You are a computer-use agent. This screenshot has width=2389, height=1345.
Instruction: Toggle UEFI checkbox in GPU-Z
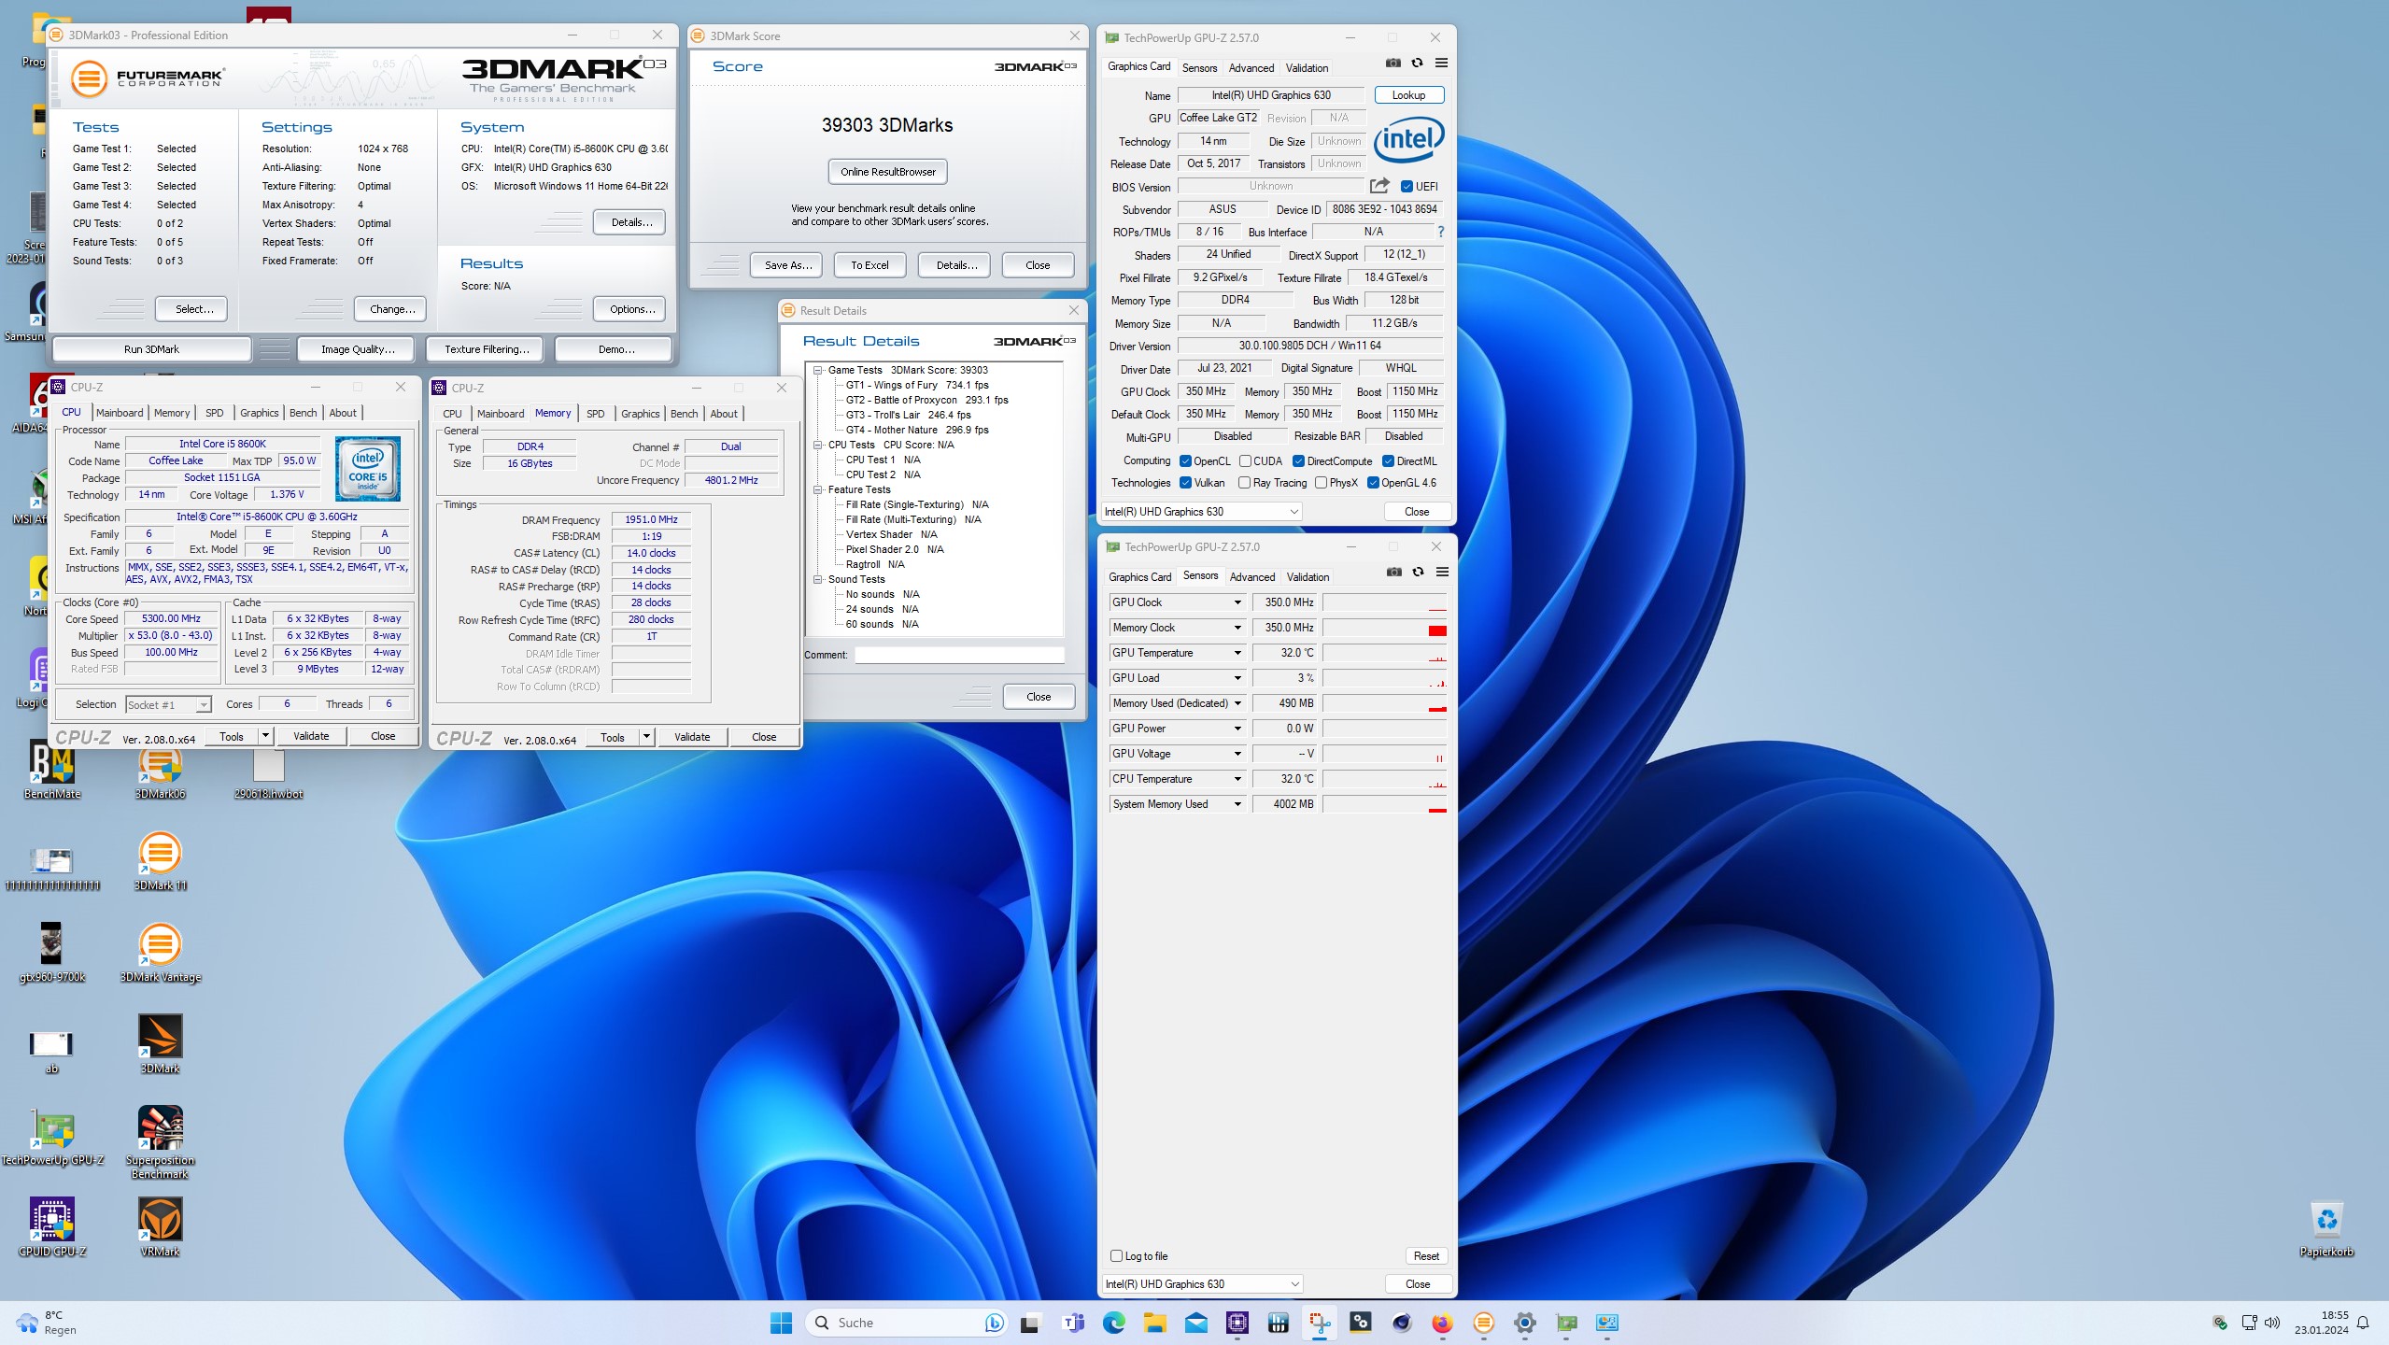1407,186
